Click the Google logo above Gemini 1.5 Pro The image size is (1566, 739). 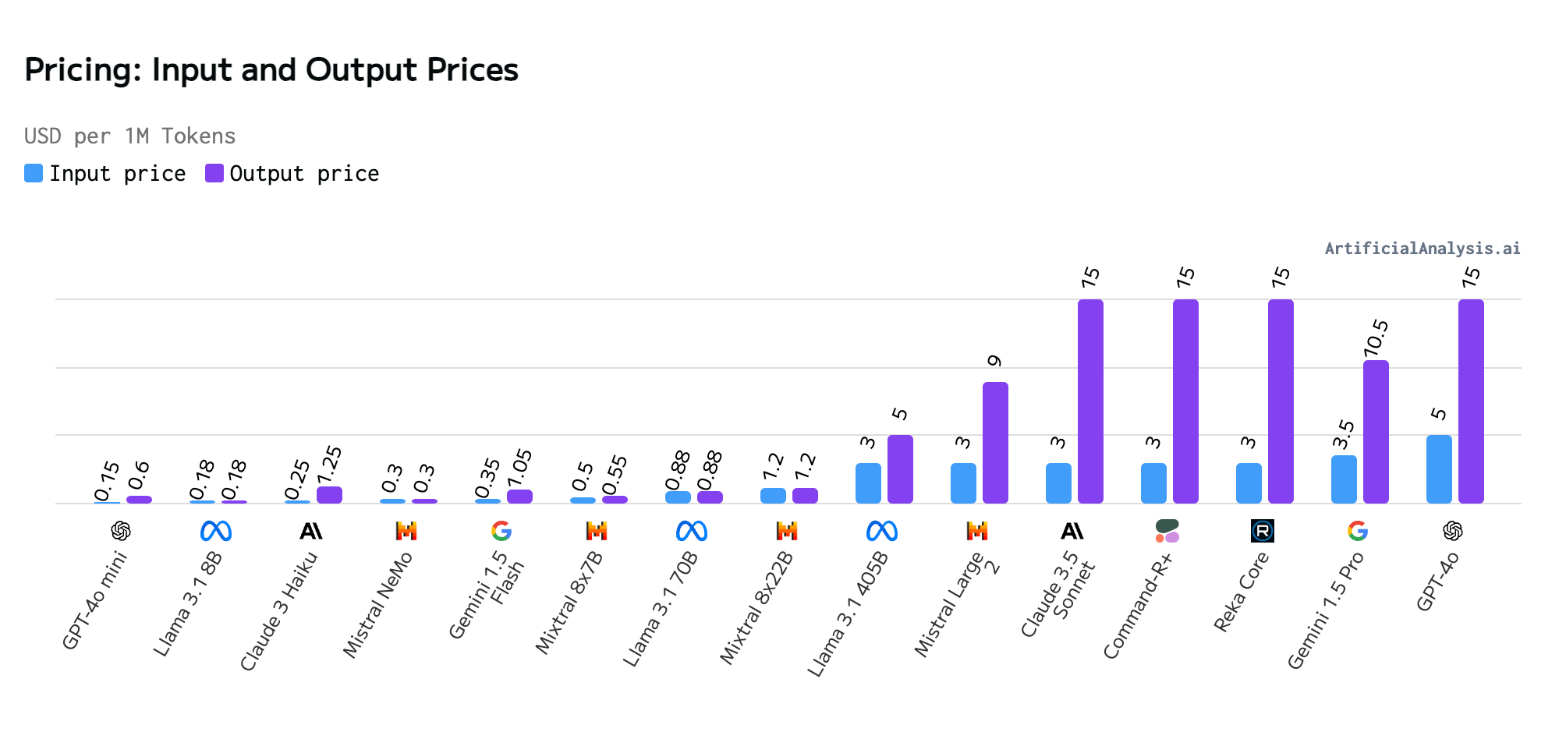pyautogui.click(x=1358, y=531)
